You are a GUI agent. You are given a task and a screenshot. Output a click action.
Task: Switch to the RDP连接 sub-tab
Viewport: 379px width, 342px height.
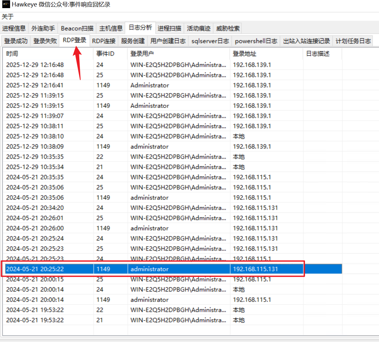[x=104, y=41]
